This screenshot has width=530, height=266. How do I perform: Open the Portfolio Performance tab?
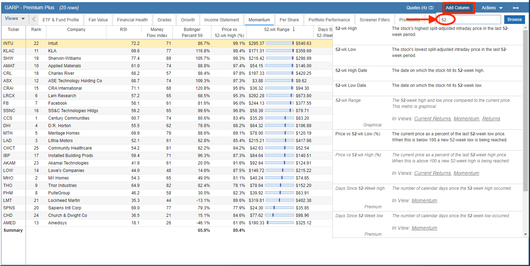coord(329,20)
